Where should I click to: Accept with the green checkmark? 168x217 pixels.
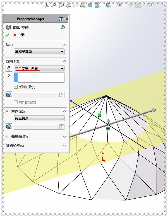pos(7,35)
